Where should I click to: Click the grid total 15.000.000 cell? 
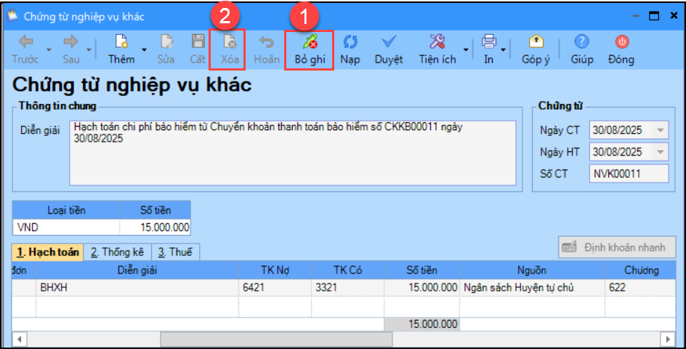421,324
